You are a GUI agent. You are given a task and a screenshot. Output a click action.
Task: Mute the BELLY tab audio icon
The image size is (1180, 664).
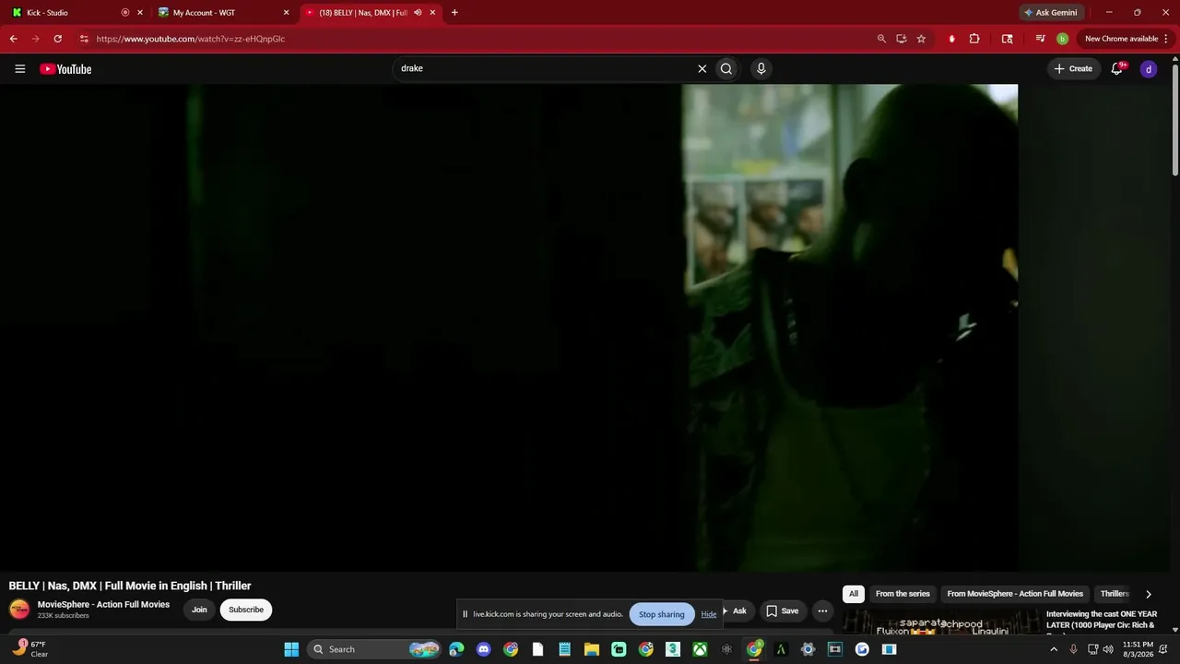pyautogui.click(x=418, y=13)
